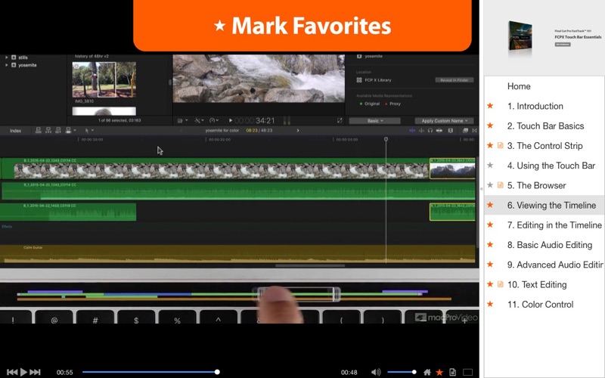The width and height of the screenshot is (605, 378).
Task: Toggle favorite star for Introduction
Action: [490, 106]
